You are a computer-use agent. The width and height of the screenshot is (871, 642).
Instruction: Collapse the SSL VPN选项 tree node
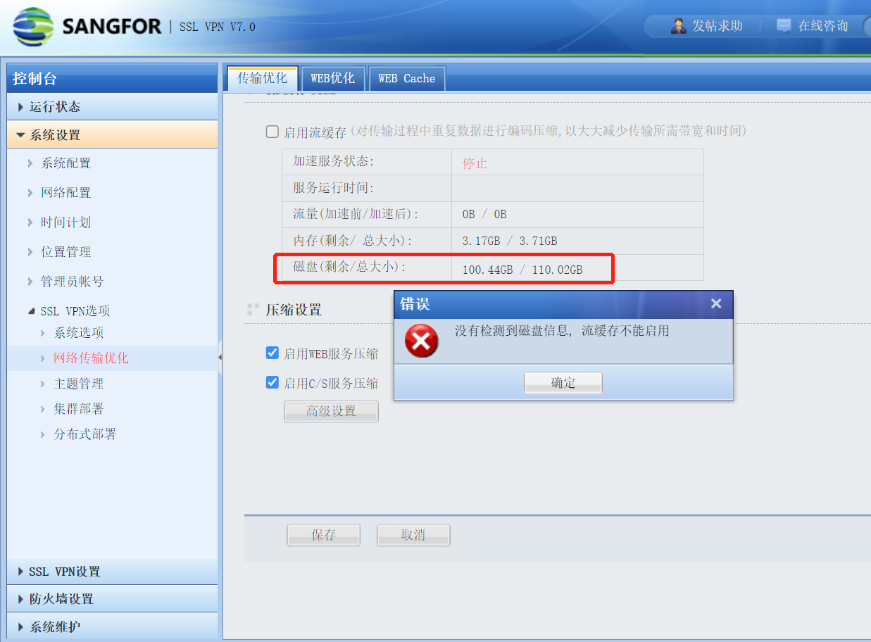(31, 311)
